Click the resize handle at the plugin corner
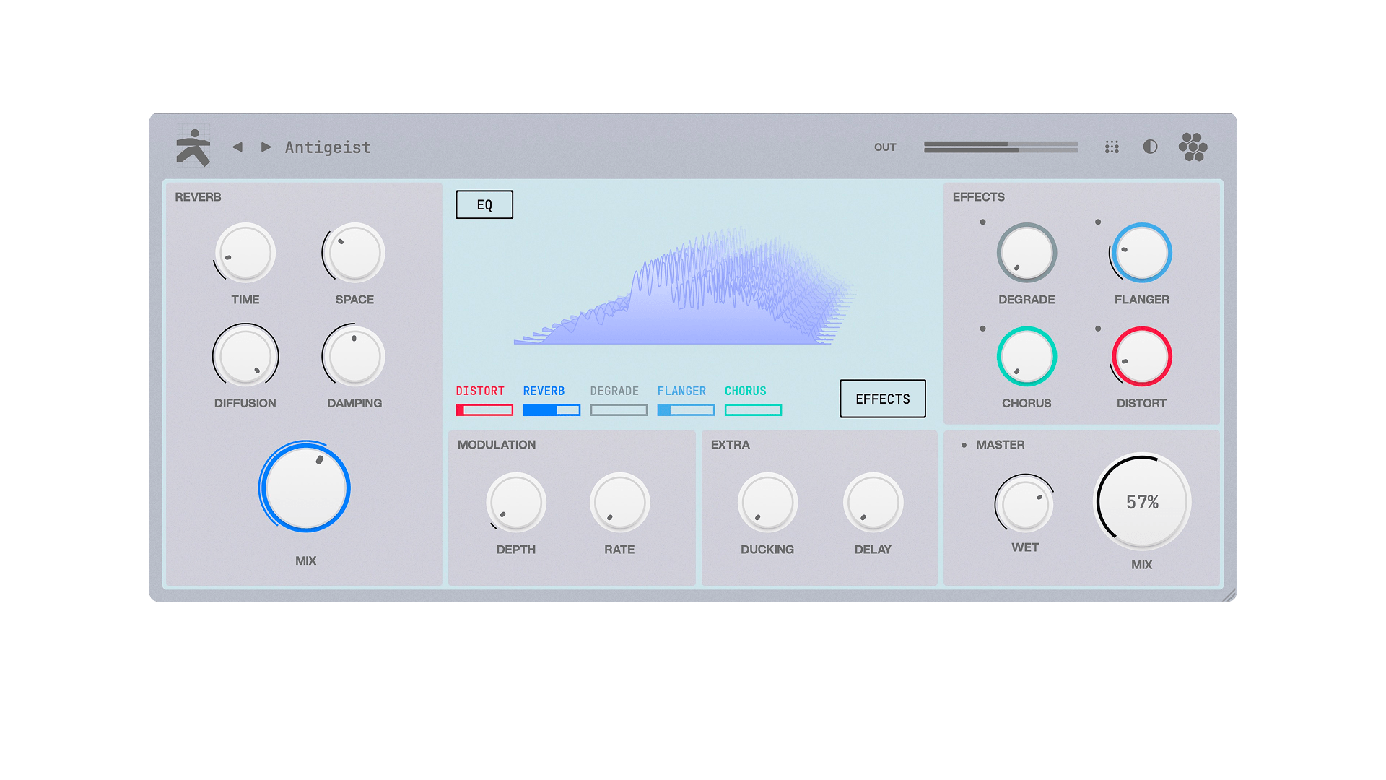Image resolution: width=1386 pixels, height=780 pixels. (1229, 595)
